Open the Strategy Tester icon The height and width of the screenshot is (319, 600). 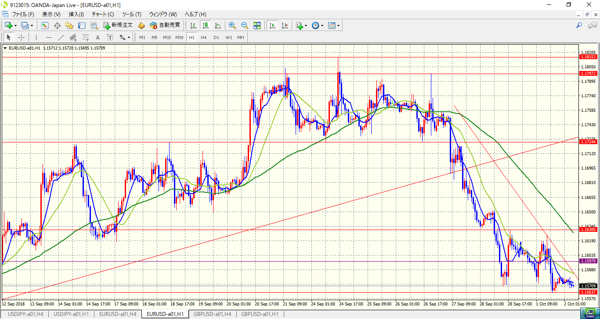pyautogui.click(x=94, y=25)
